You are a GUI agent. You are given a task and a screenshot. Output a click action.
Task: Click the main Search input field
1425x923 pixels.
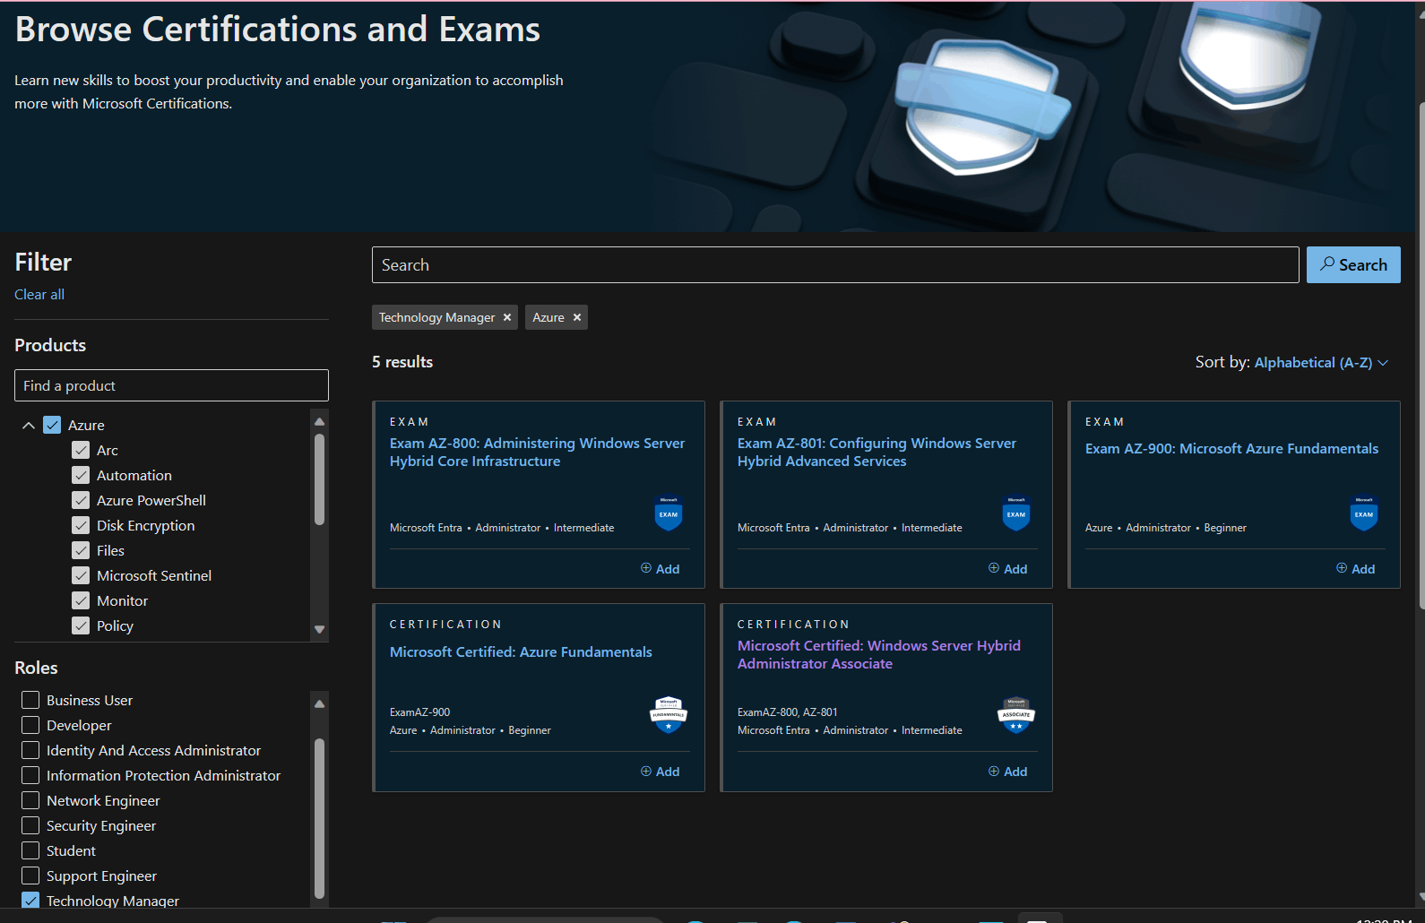click(x=835, y=265)
